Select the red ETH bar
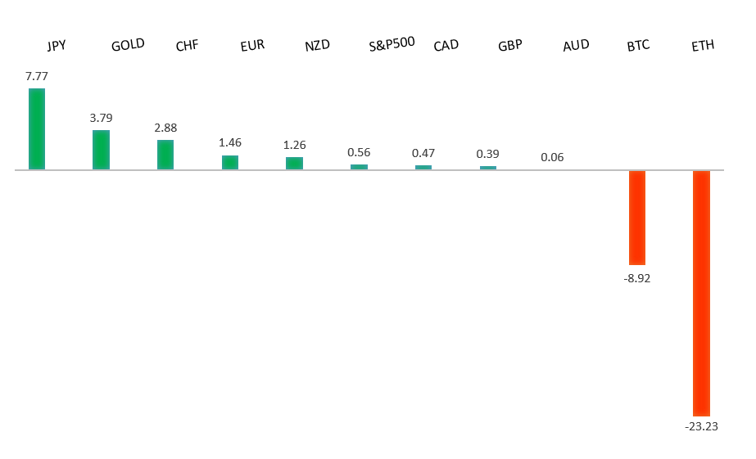 tap(701, 293)
